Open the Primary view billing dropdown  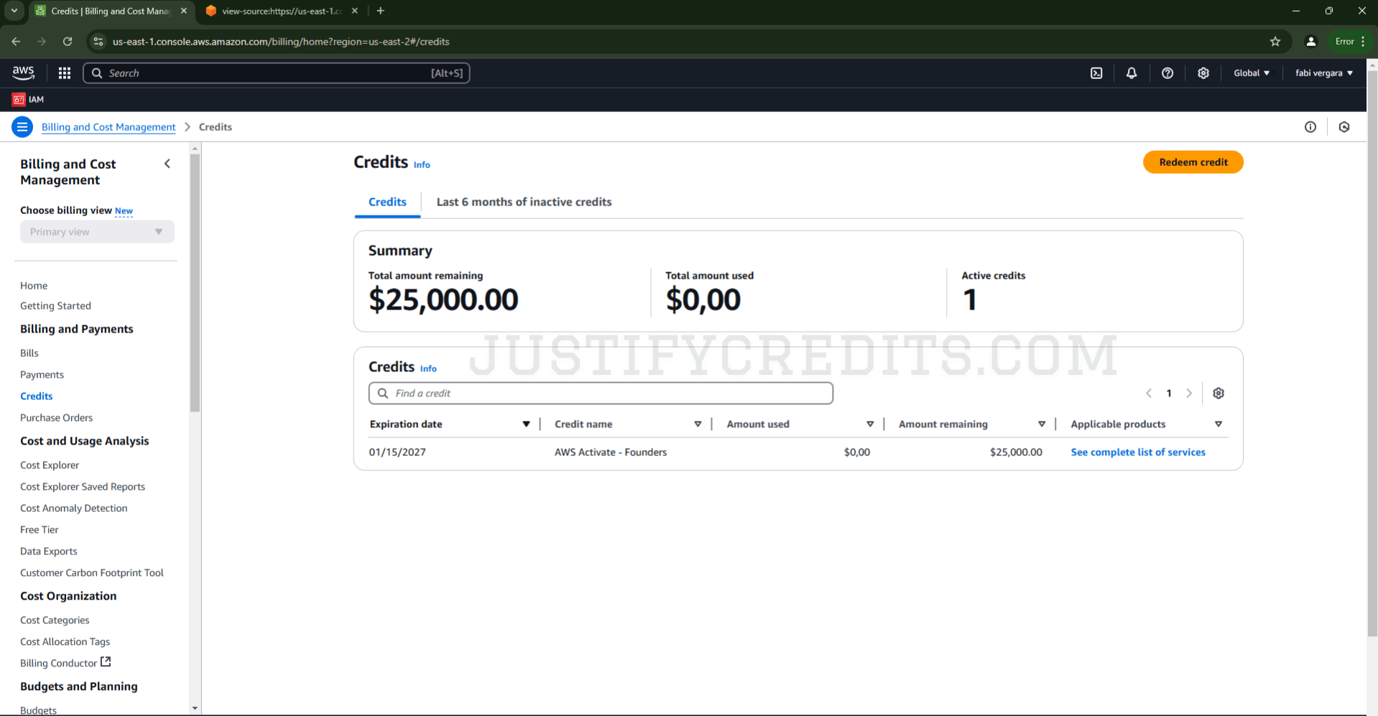pyautogui.click(x=97, y=232)
